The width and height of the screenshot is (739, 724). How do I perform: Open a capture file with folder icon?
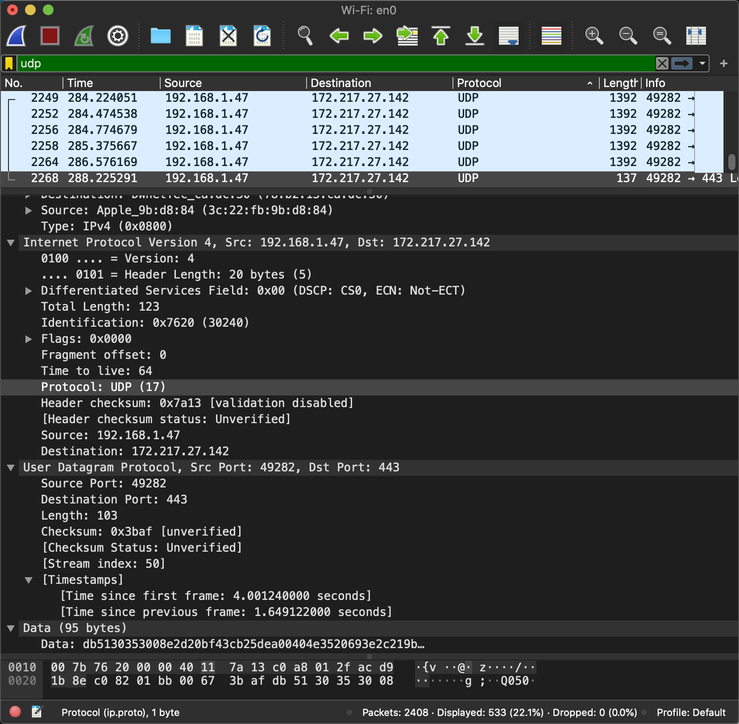click(x=160, y=36)
